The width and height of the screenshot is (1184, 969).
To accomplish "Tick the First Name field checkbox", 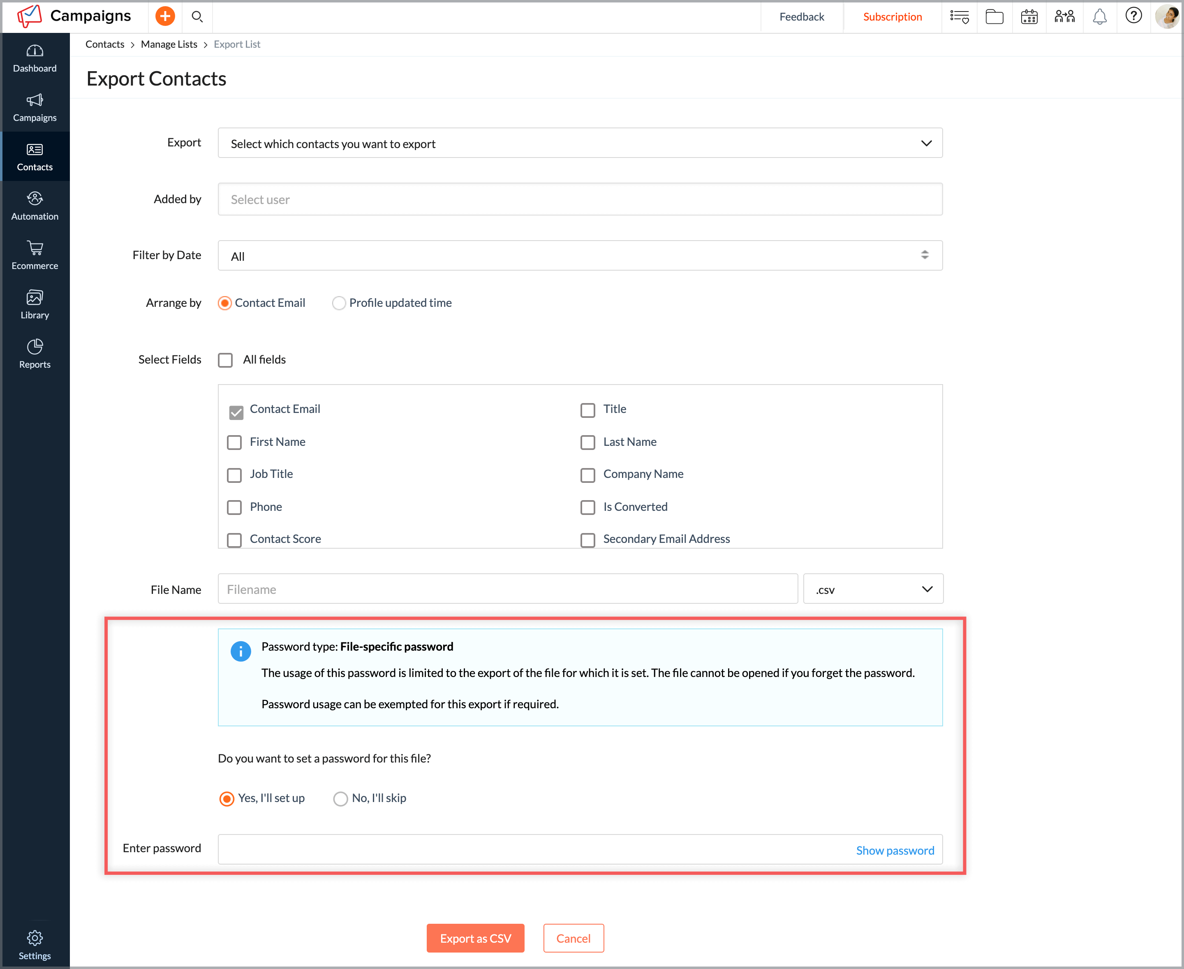I will click(234, 442).
